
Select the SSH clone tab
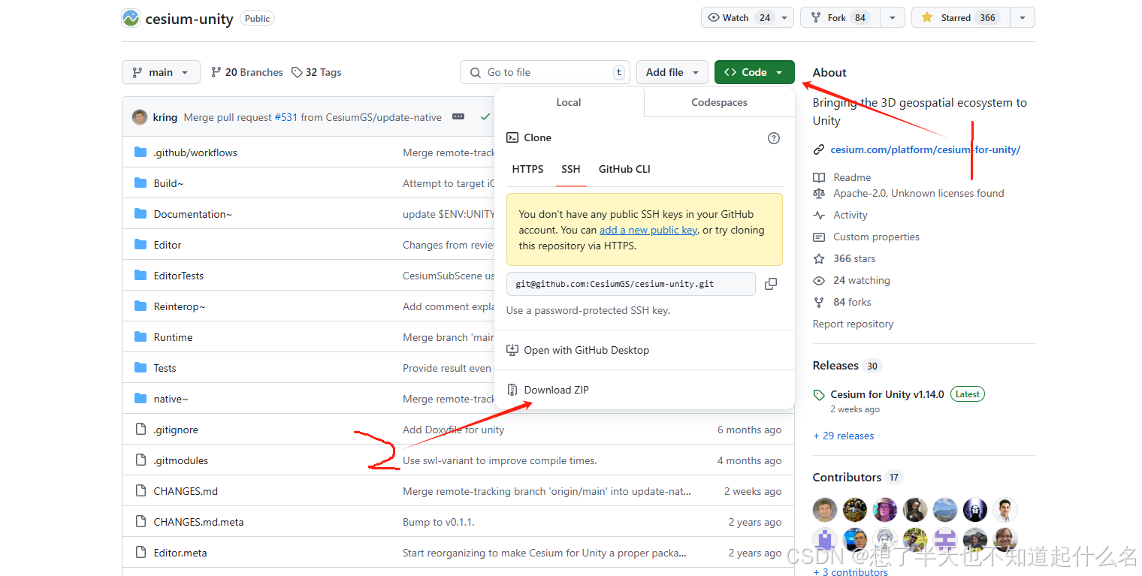click(571, 169)
